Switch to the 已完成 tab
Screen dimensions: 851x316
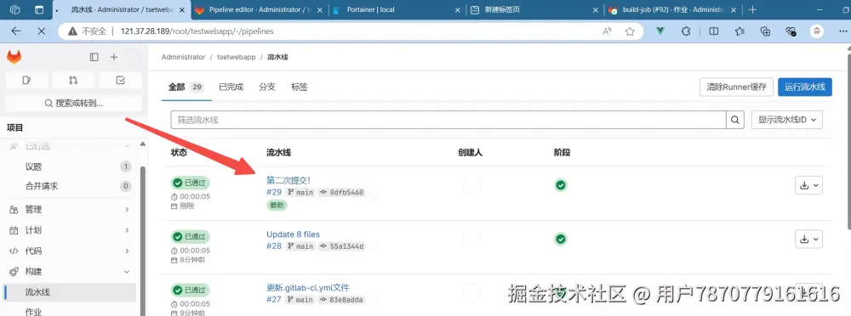[231, 87]
